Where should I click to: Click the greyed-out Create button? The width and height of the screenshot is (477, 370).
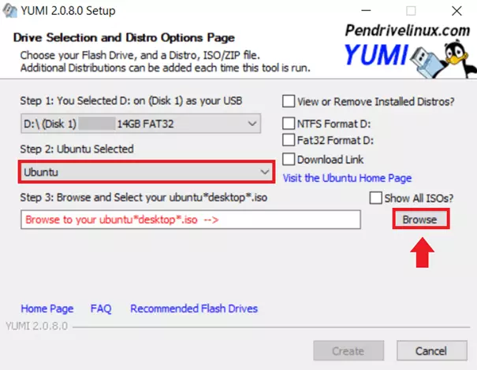[x=348, y=351]
